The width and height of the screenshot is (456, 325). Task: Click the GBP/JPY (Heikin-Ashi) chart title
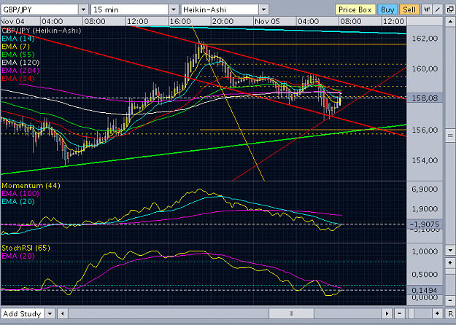41,31
